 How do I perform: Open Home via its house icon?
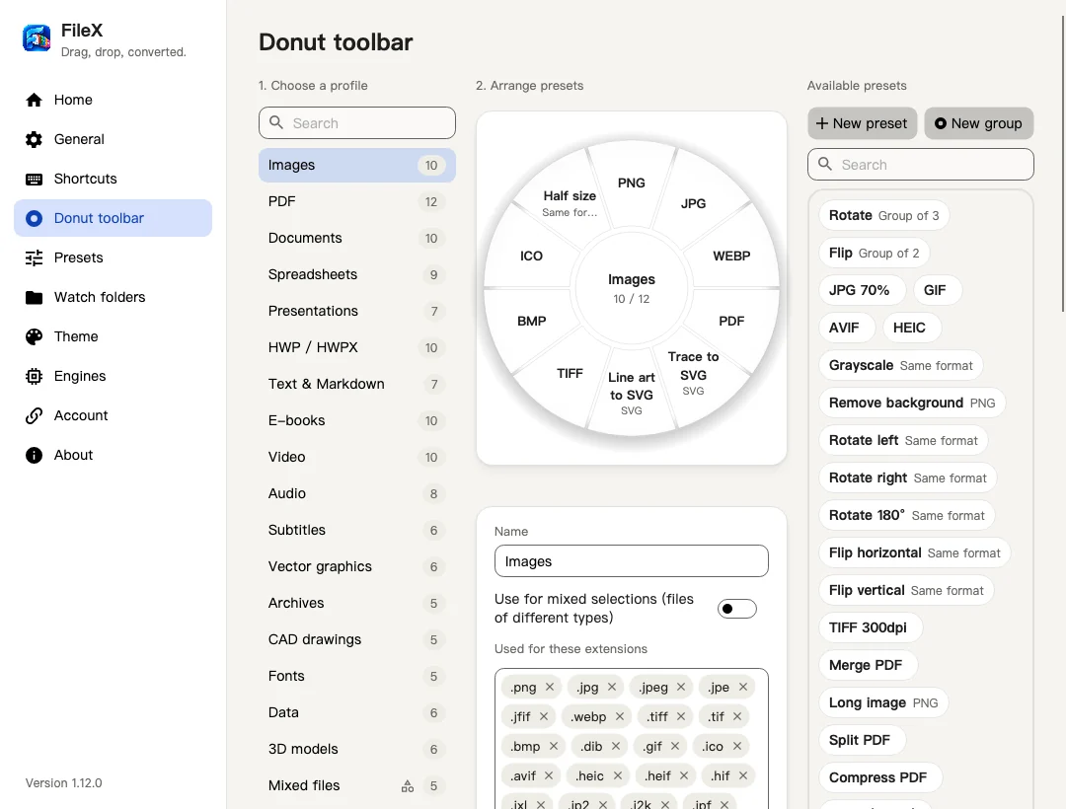tap(34, 100)
